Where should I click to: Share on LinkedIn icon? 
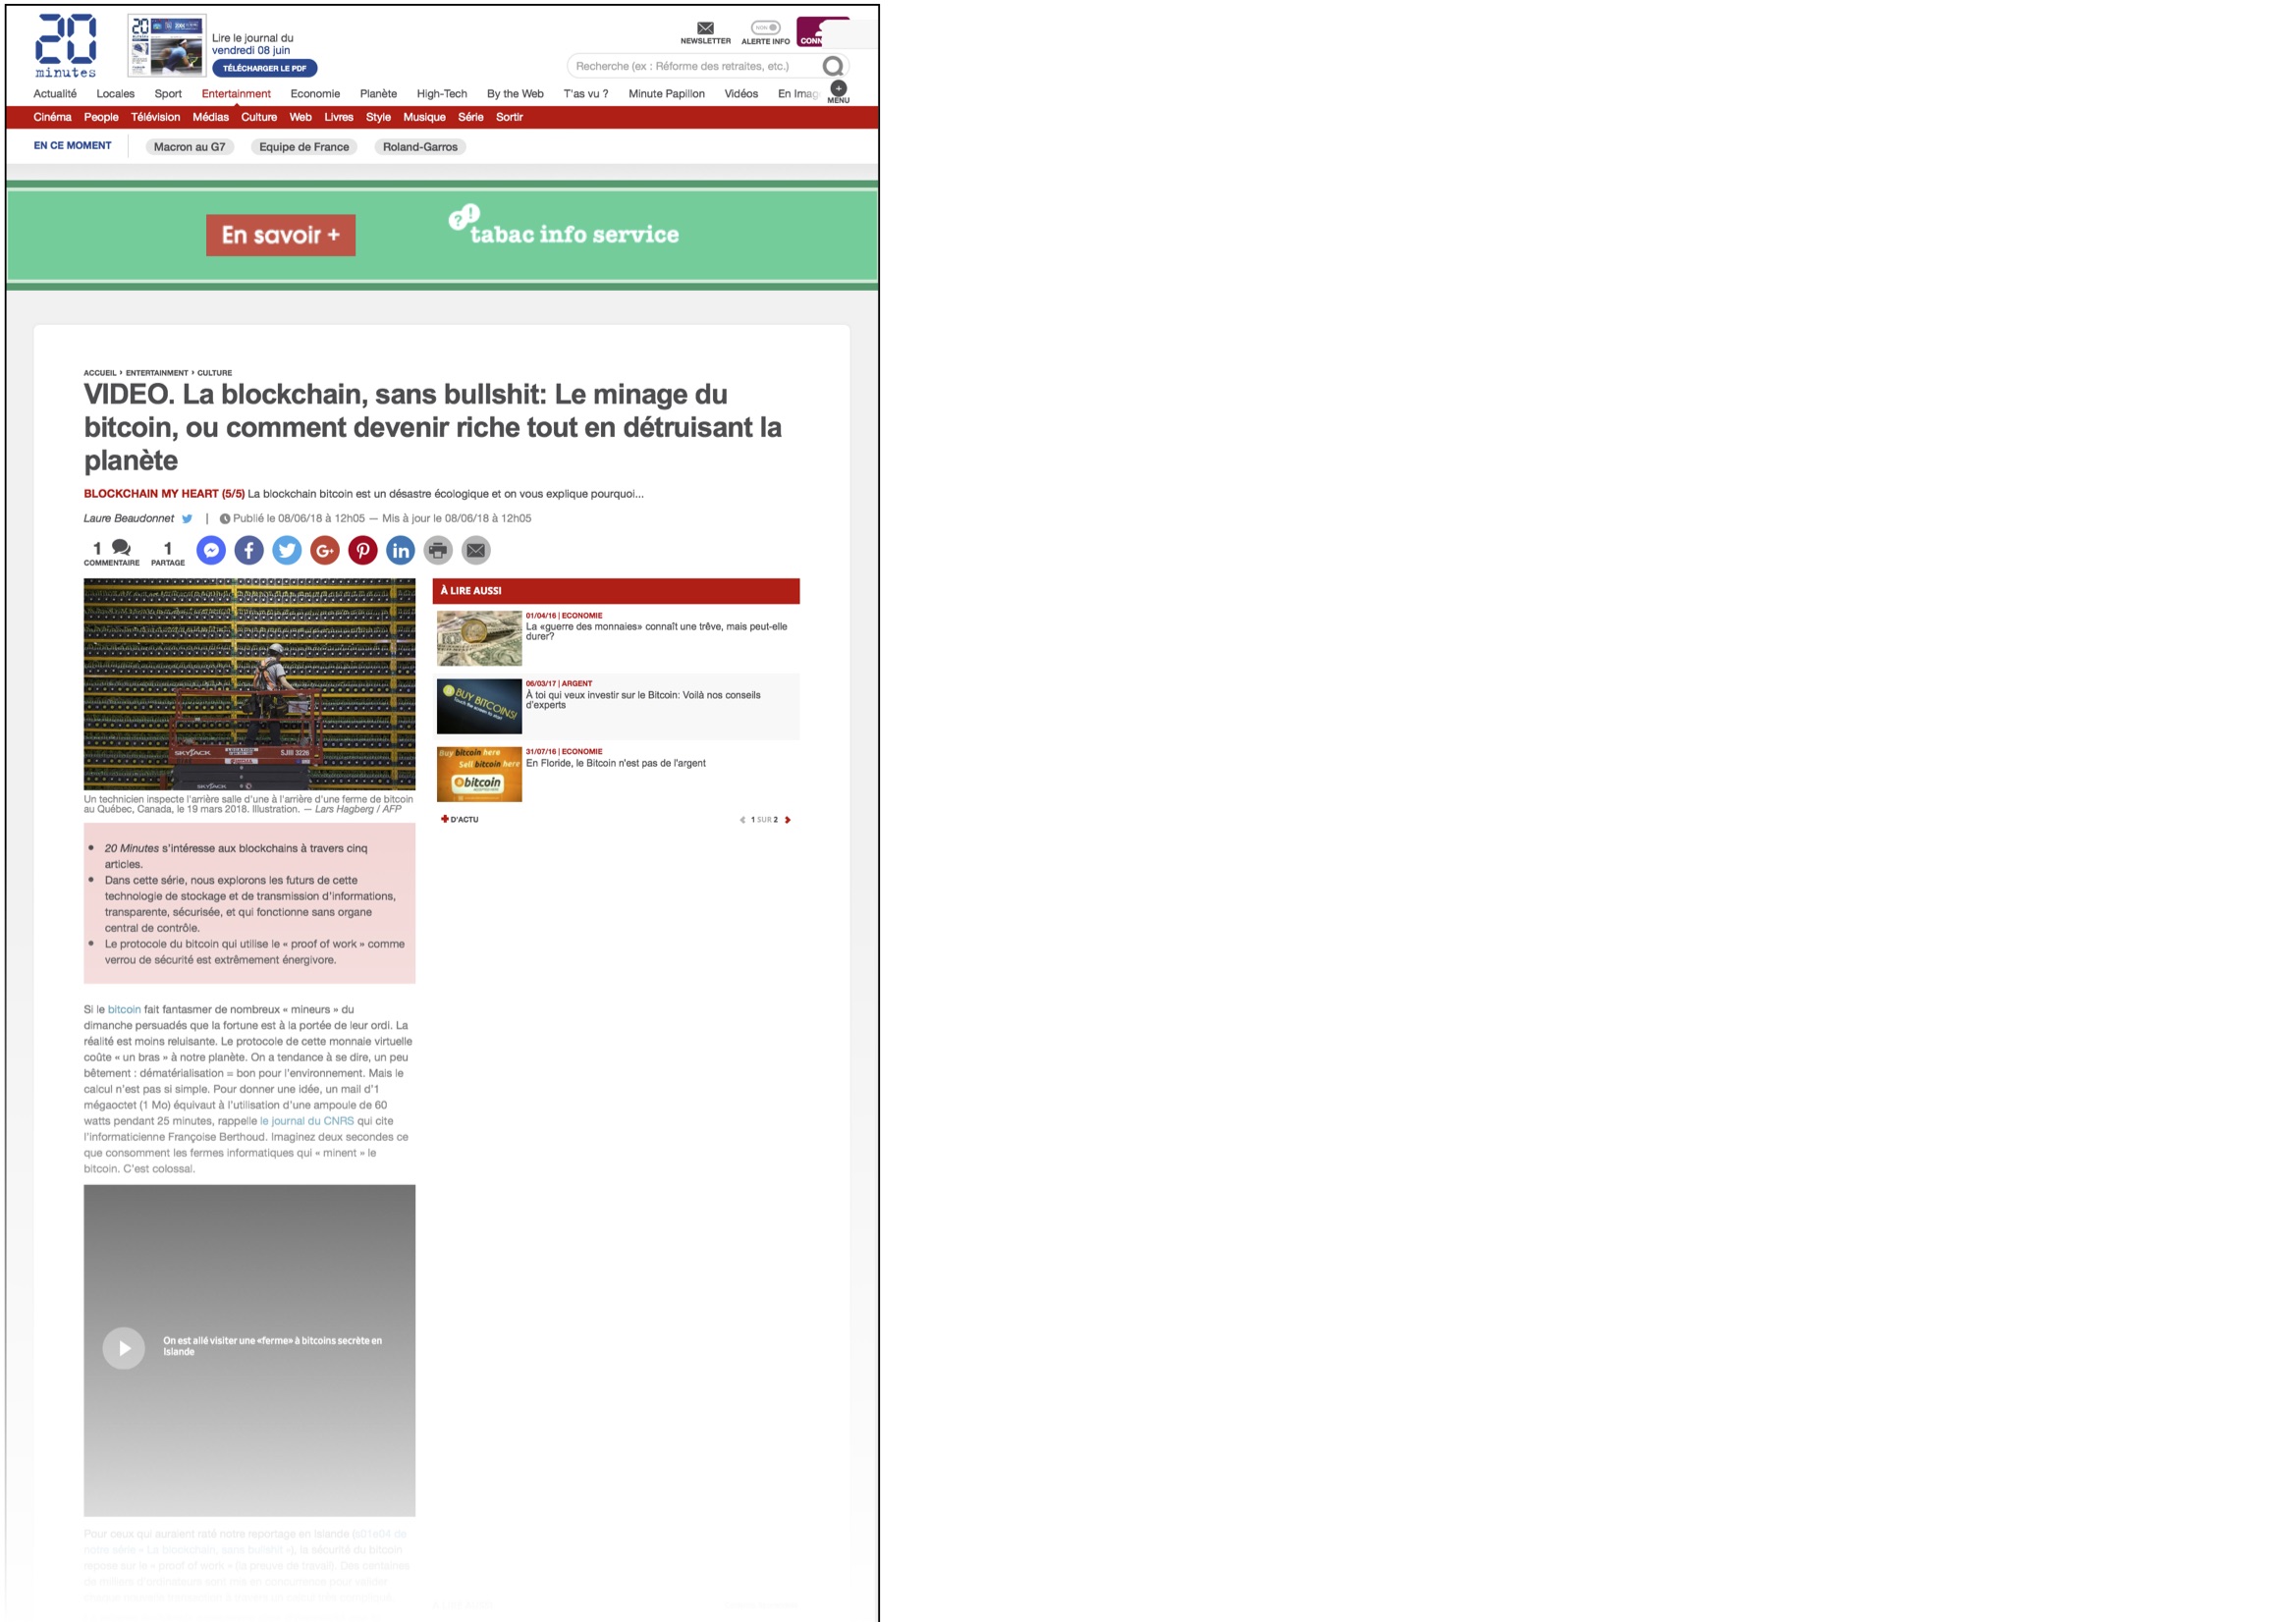coord(401,550)
